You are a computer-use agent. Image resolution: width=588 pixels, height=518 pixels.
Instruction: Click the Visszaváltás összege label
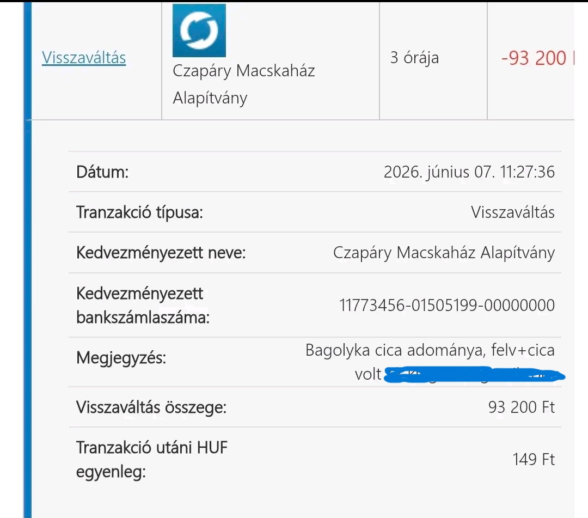151,407
